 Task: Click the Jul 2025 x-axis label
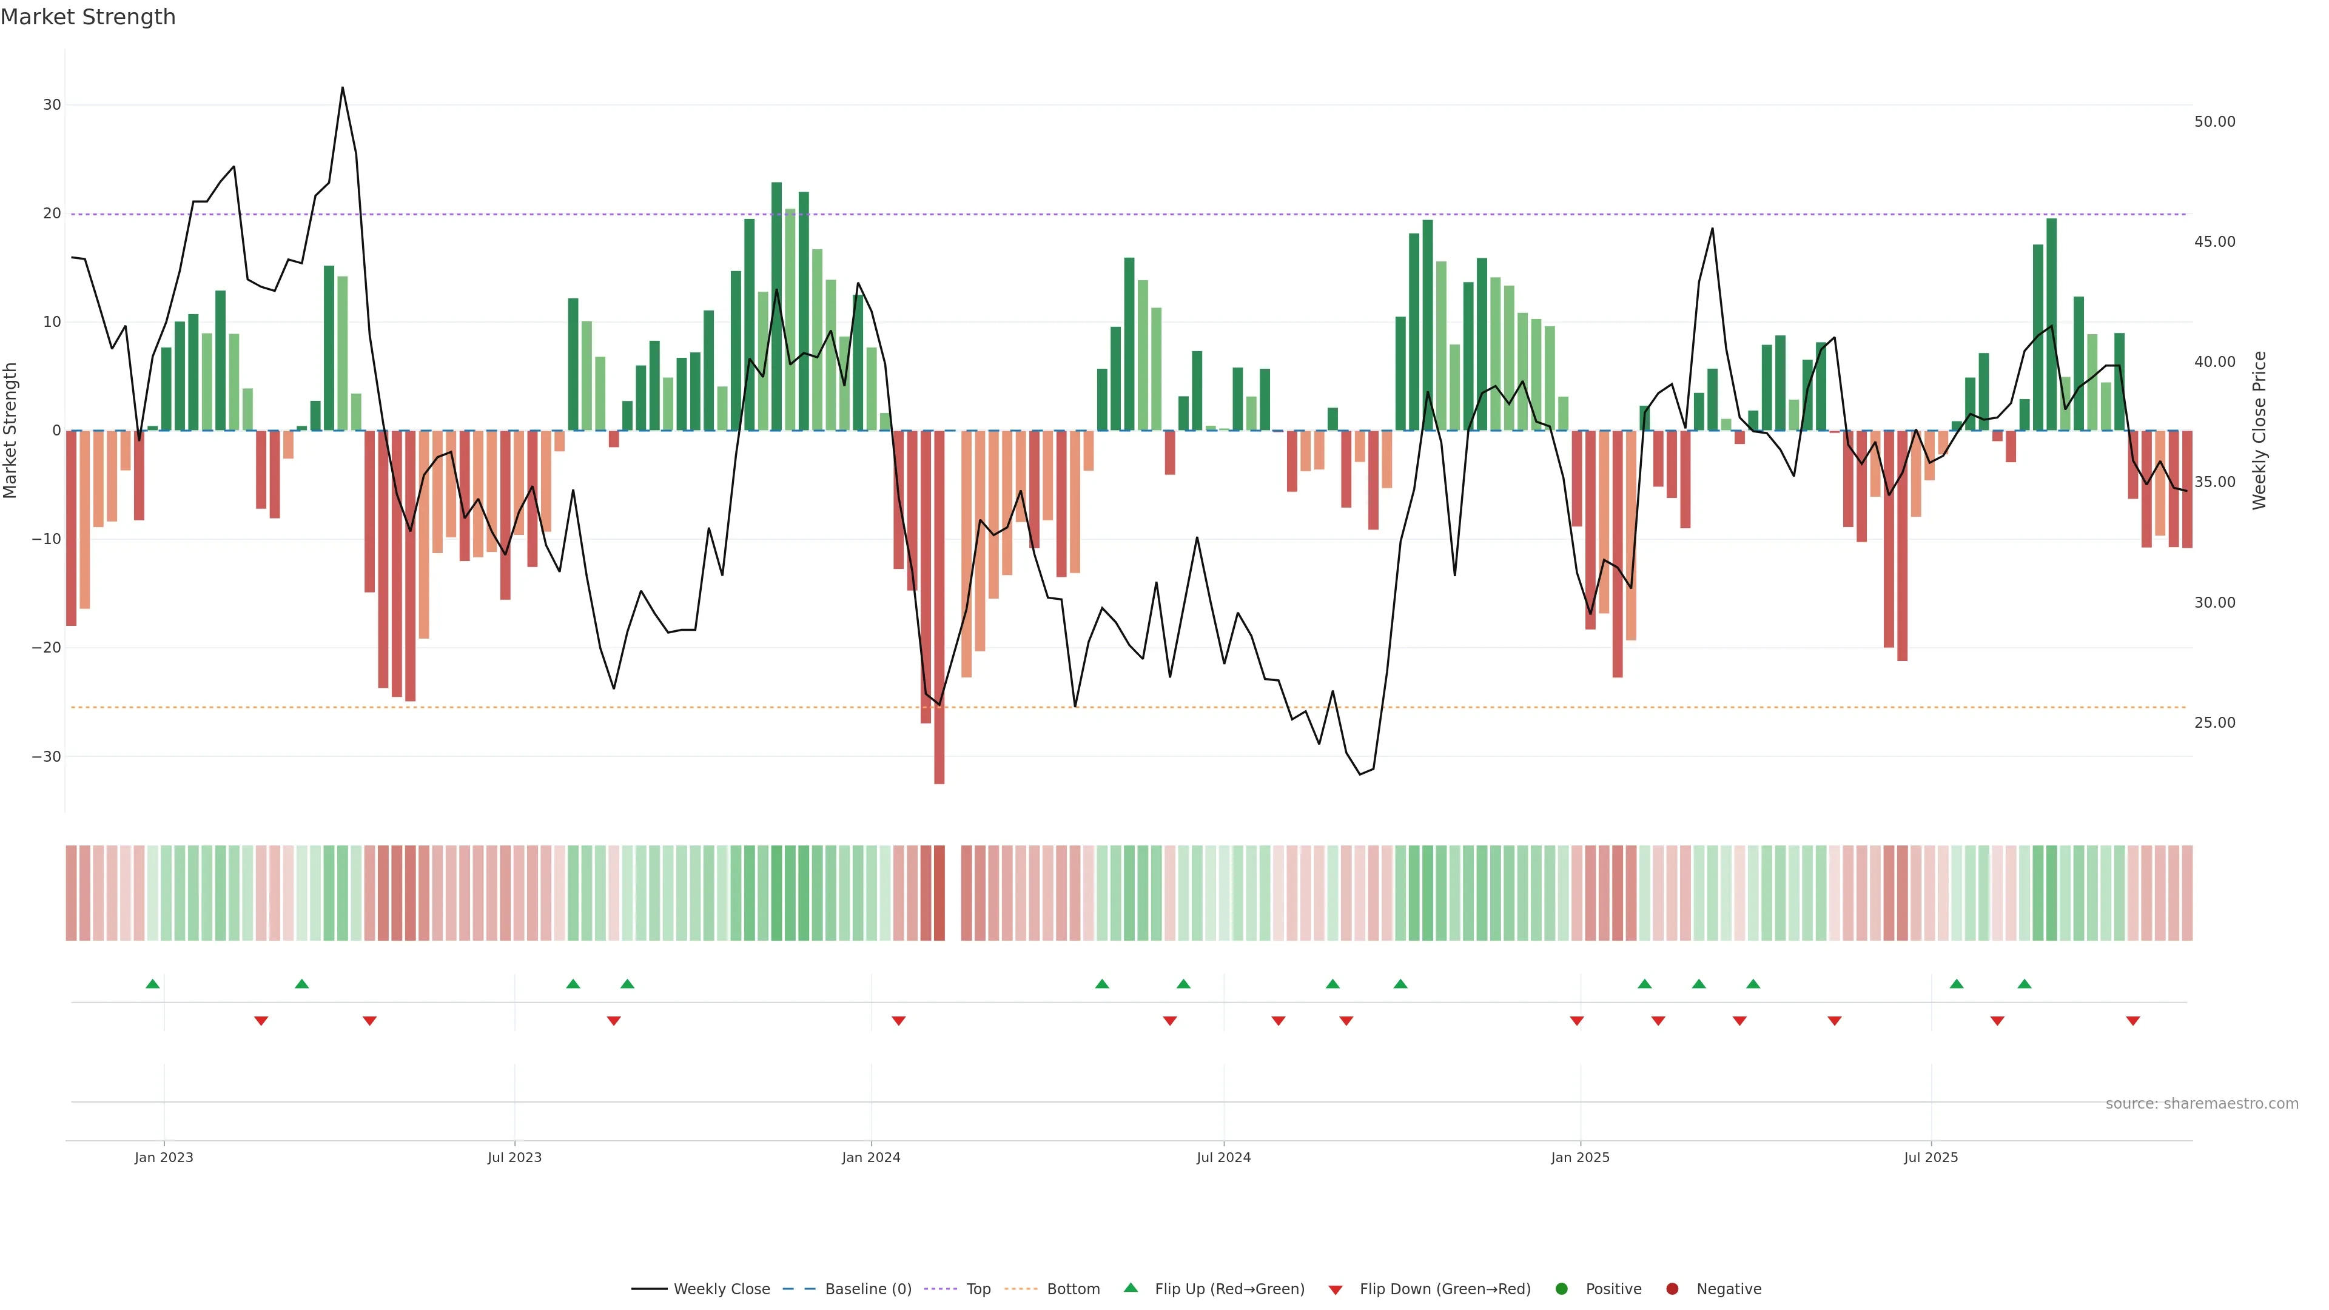coord(1931,1157)
